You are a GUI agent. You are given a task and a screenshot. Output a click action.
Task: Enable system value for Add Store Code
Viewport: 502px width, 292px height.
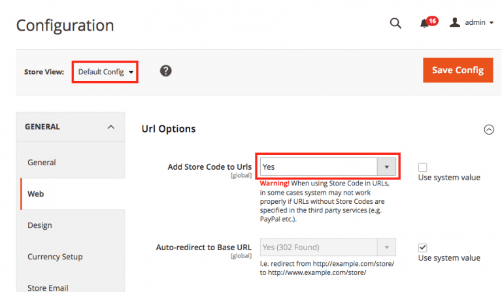tap(422, 167)
